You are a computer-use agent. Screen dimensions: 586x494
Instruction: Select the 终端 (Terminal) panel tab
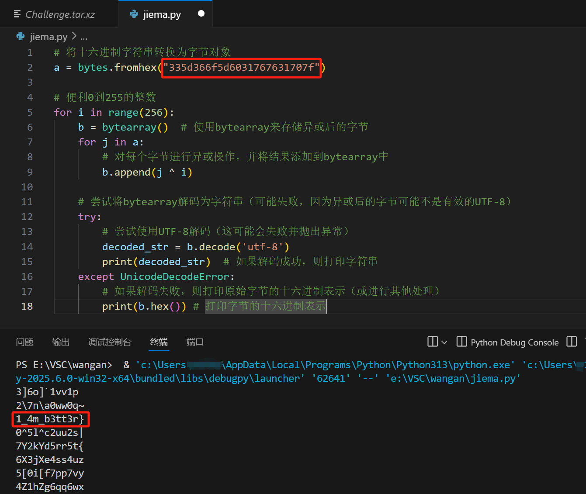point(159,342)
